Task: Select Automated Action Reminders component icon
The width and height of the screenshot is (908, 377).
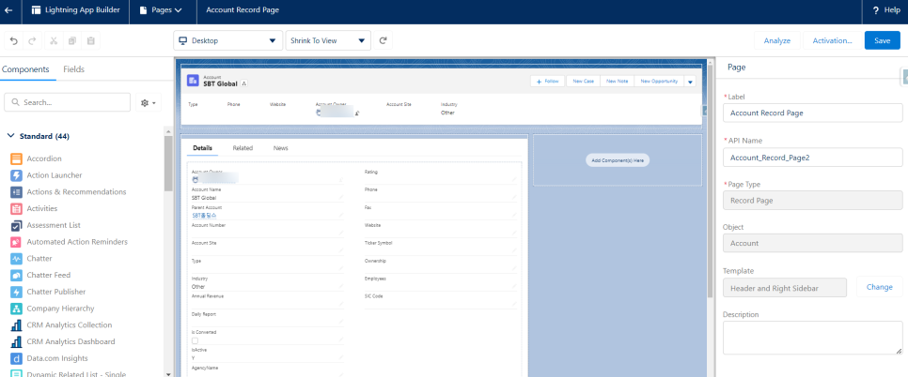Action: [x=16, y=242]
